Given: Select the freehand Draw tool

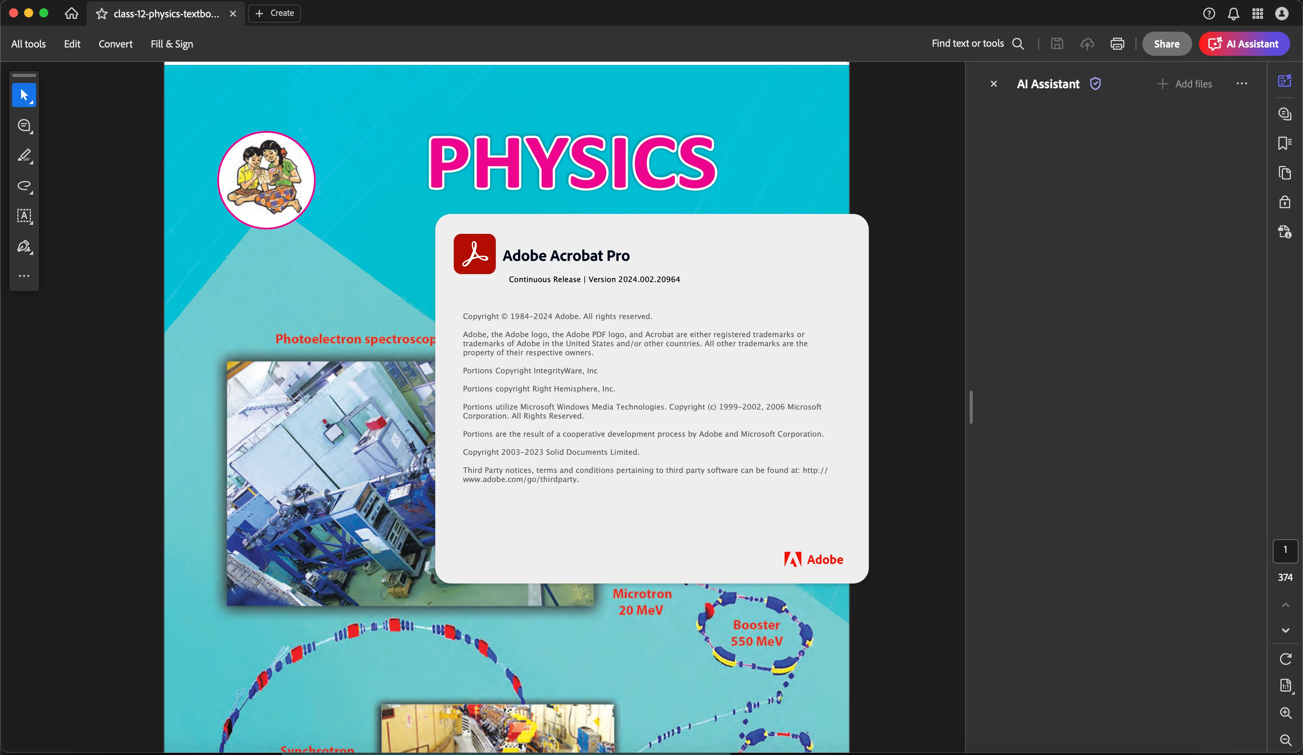Looking at the screenshot, I should pyautogui.click(x=24, y=186).
